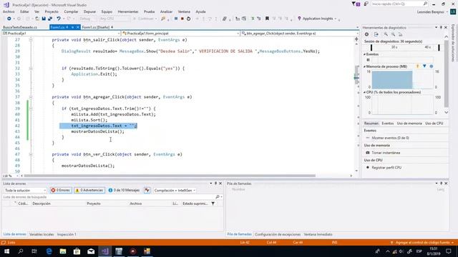Collapse Memoria de proceso graph section

point(364,66)
